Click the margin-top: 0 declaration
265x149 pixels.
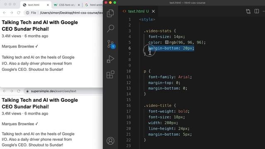pos(164,83)
